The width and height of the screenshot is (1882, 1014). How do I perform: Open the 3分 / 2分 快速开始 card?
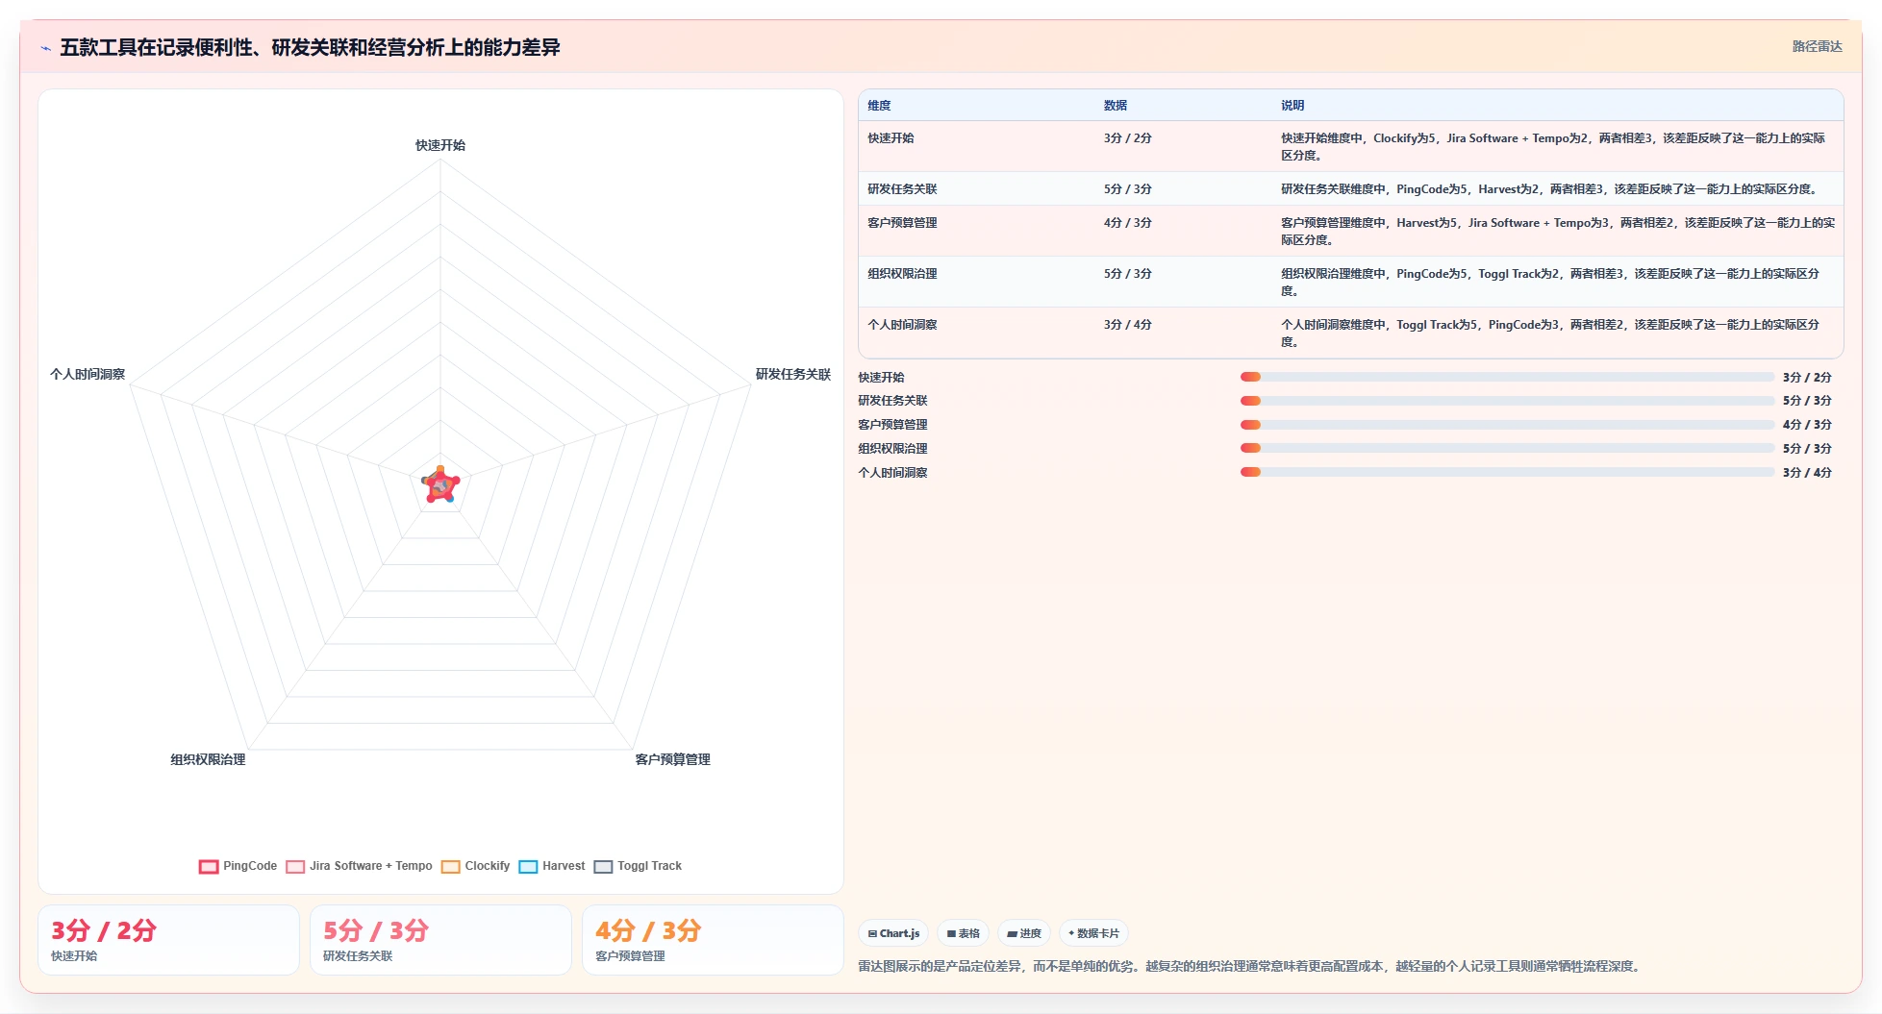click(x=168, y=940)
